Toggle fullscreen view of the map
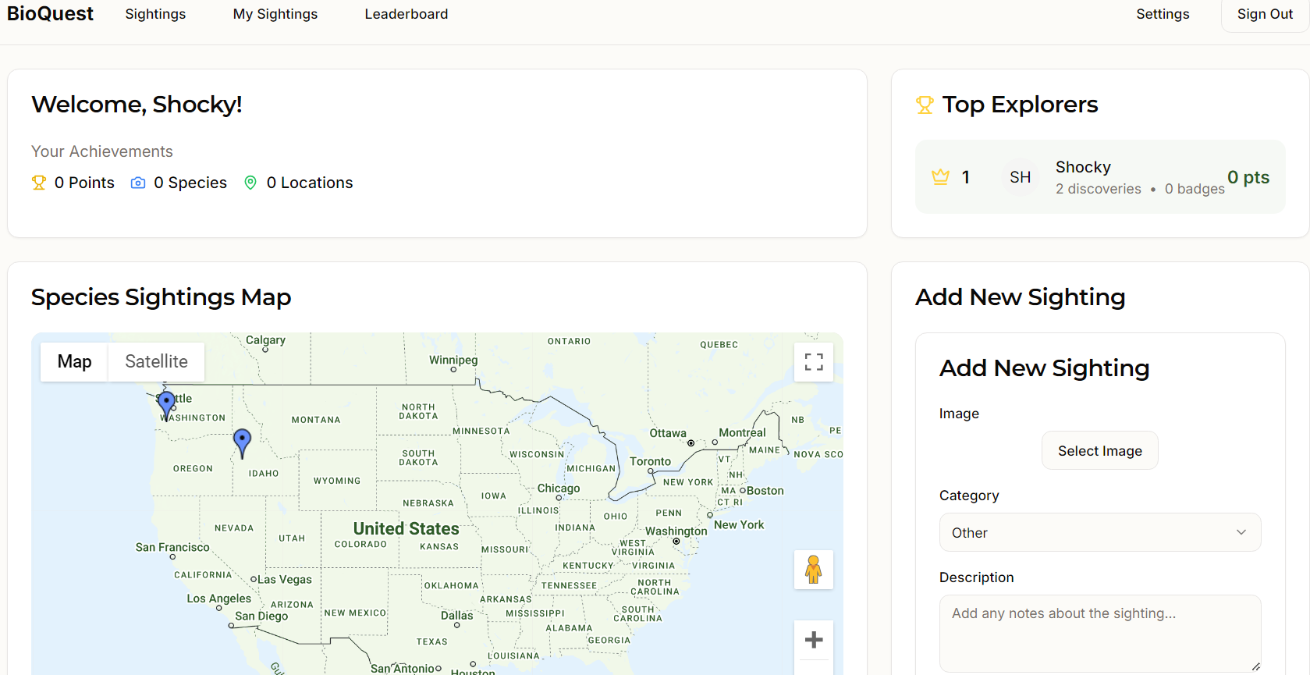Viewport: 1310px width, 675px height. [x=814, y=362]
